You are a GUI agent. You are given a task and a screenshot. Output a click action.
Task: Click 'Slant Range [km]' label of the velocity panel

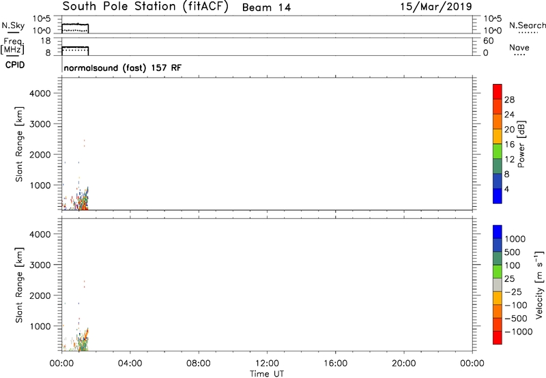(19, 285)
